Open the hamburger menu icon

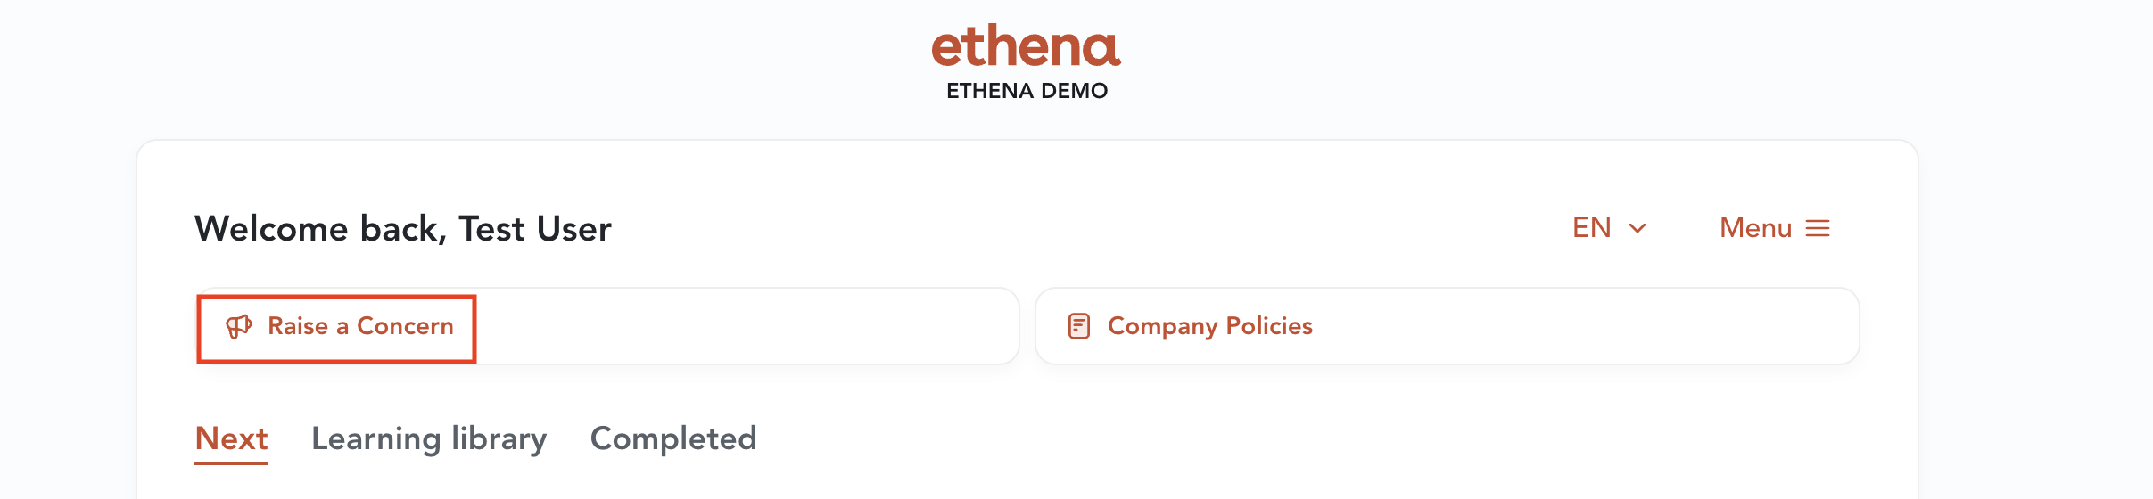click(1818, 228)
